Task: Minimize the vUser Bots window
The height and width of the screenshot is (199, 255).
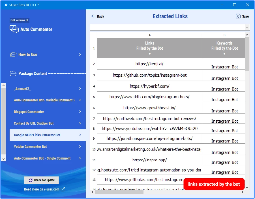Action: pyautogui.click(x=222, y=5)
